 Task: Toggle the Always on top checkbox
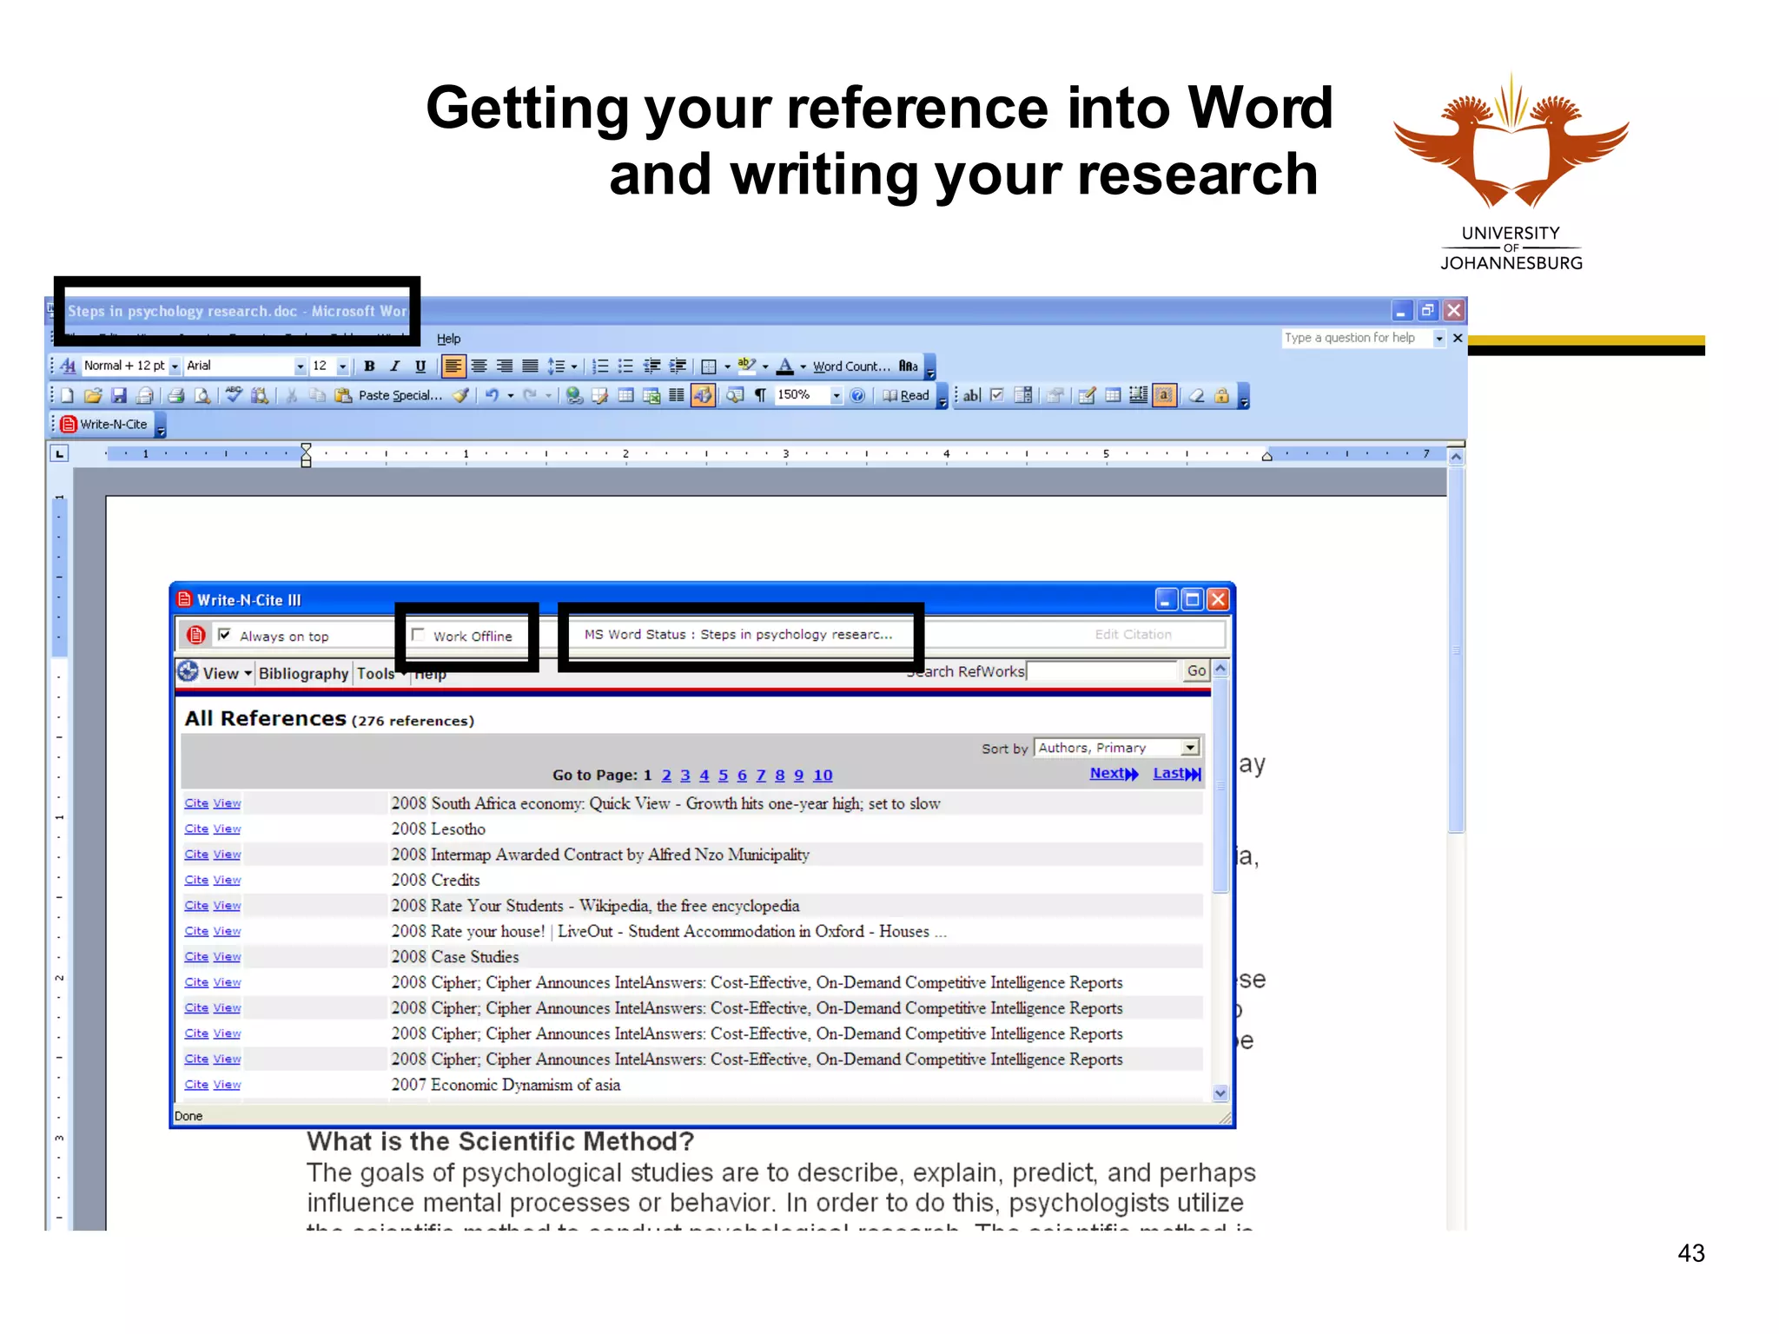[224, 635]
